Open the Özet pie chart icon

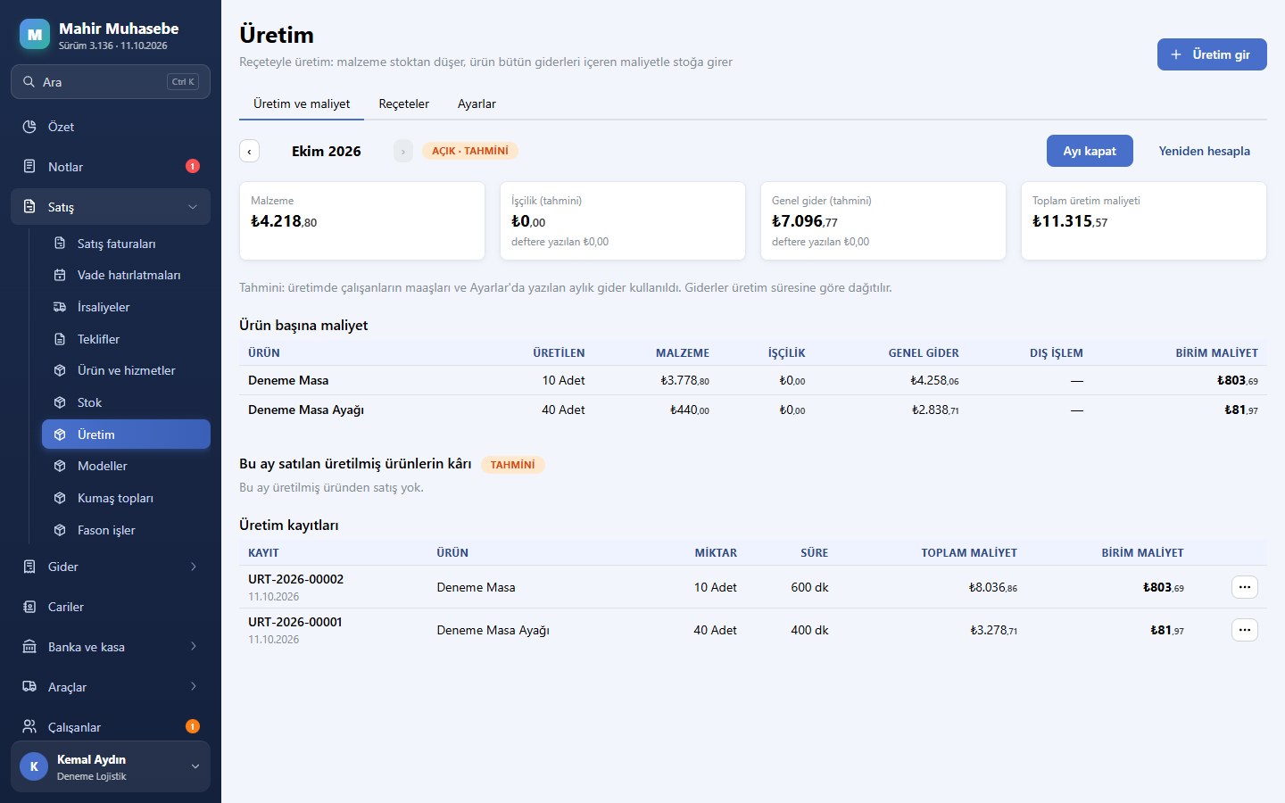[x=29, y=127]
